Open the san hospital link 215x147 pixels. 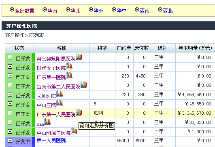(40, 124)
